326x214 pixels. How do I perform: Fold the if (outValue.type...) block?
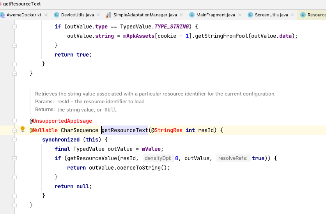14,27
